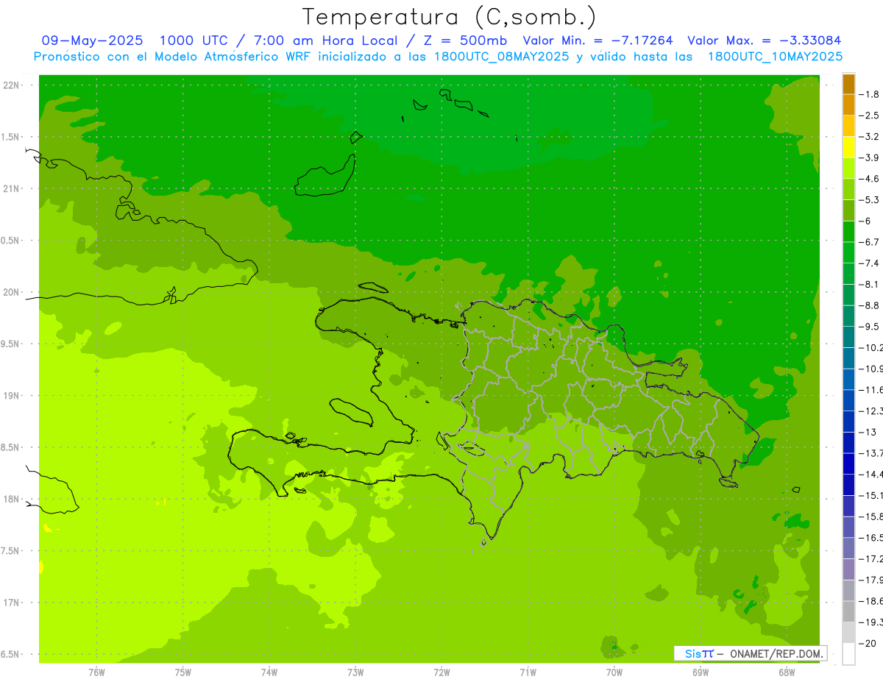Click the "-13" legend value

point(868,432)
